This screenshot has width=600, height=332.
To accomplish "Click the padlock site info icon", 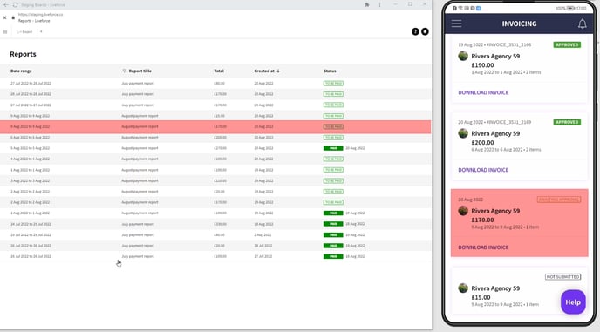I will click(x=13, y=17).
